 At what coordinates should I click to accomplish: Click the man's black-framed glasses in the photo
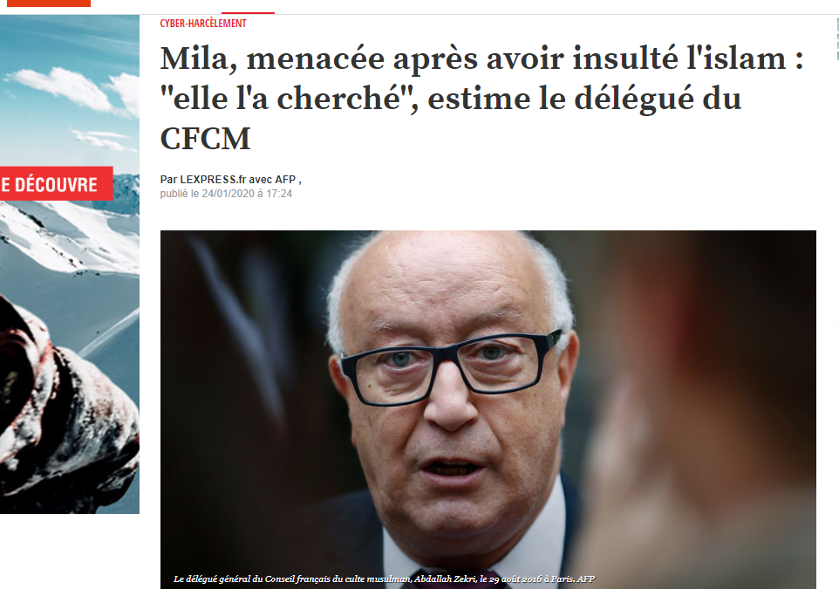click(x=451, y=366)
